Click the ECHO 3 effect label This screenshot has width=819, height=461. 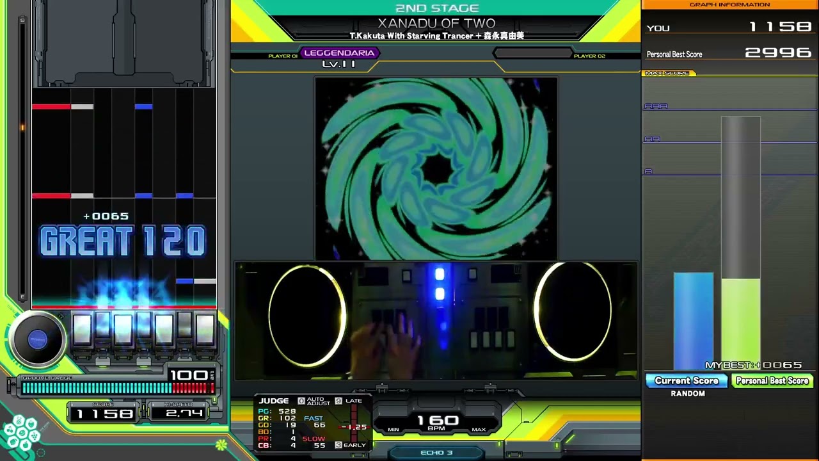tap(436, 453)
